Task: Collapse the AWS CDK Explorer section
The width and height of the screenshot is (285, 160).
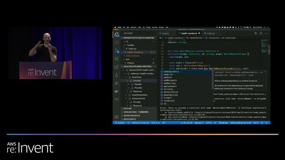Action: (139, 66)
